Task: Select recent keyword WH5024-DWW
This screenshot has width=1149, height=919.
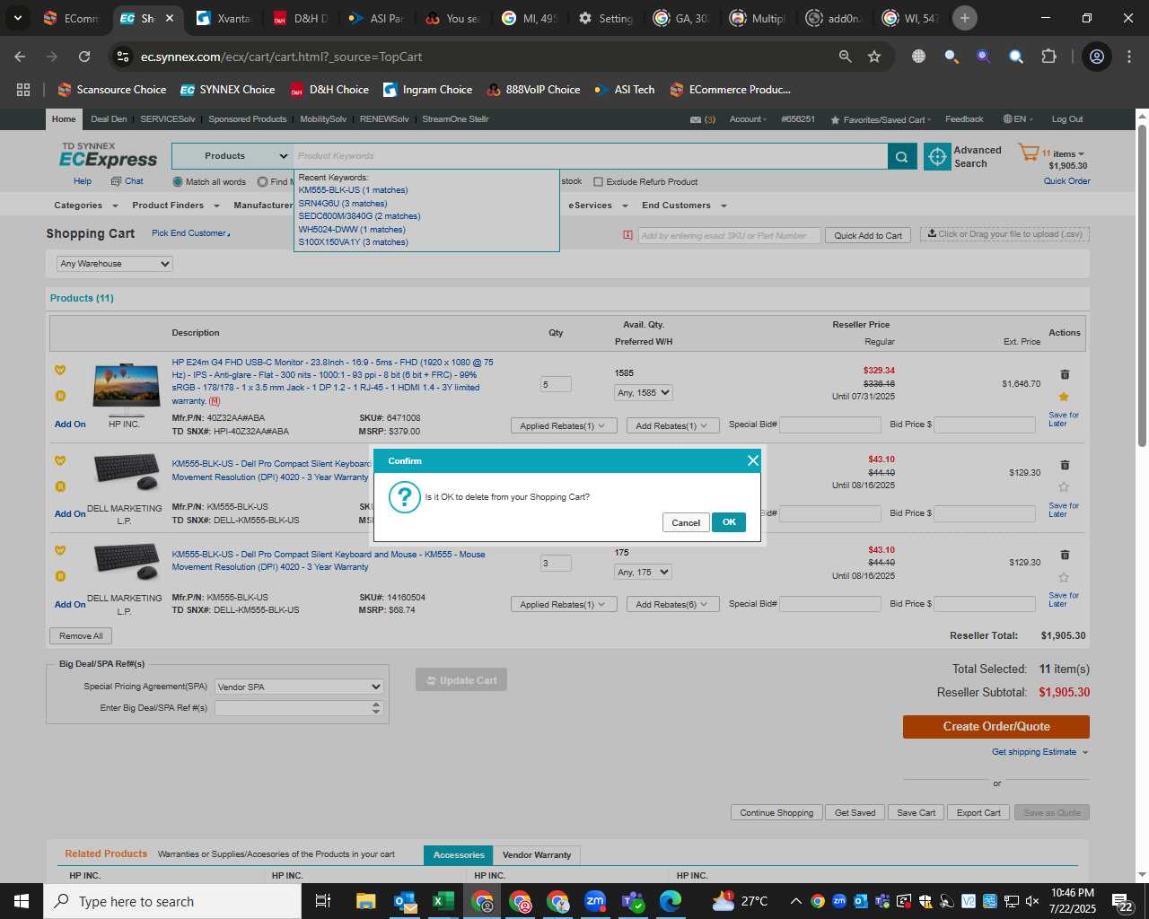Action: point(352,230)
